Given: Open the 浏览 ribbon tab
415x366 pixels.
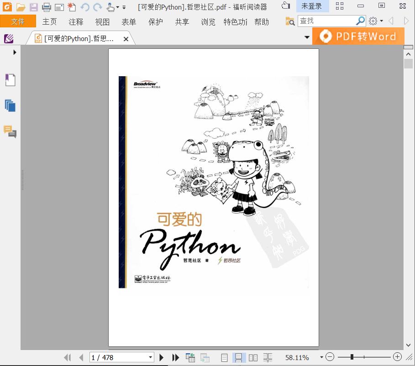Looking at the screenshot, I should click(208, 22).
